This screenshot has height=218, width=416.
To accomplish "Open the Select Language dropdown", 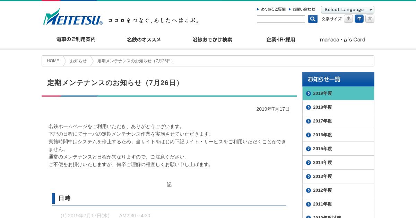I will pyautogui.click(x=348, y=10).
